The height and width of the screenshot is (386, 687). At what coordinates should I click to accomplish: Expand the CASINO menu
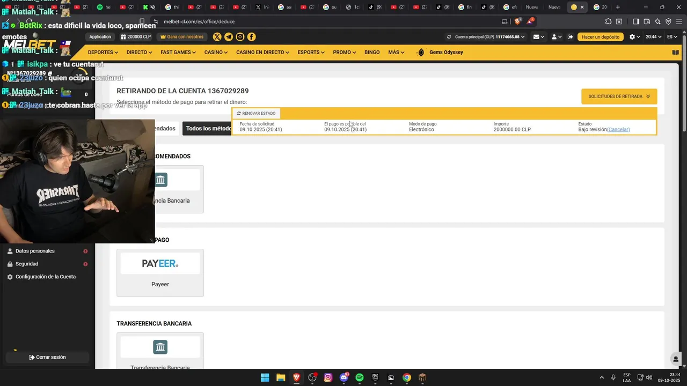tap(216, 53)
